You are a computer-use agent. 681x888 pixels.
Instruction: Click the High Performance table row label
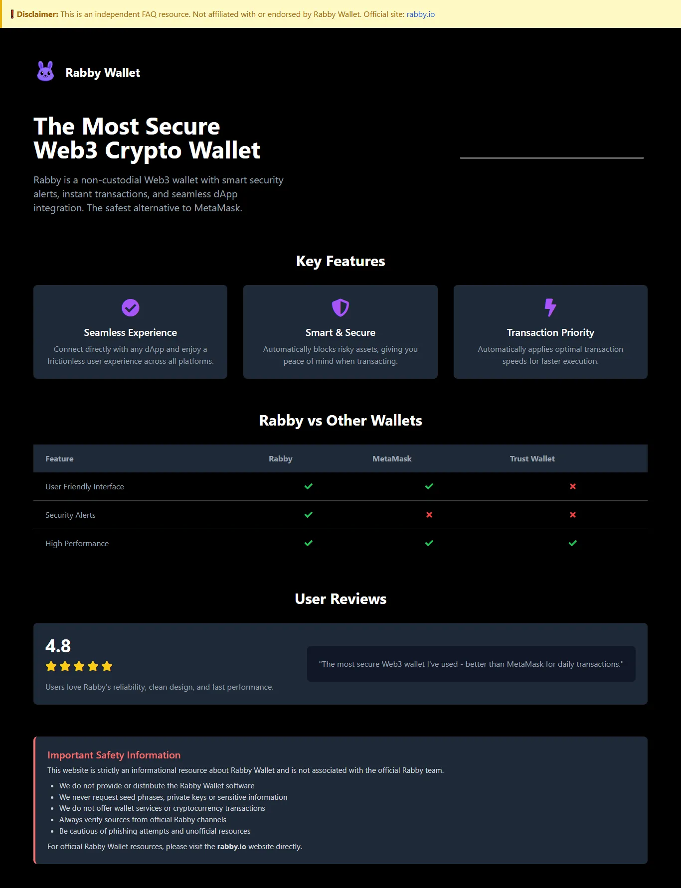77,543
